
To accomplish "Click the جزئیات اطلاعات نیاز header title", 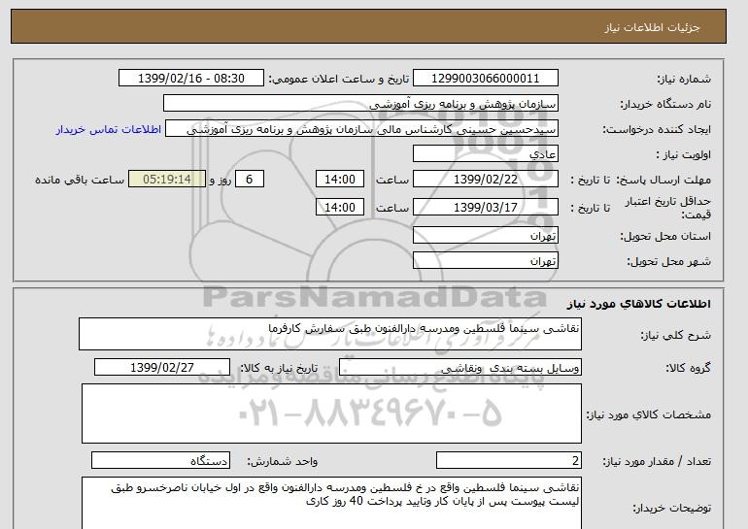I will pyautogui.click(x=652, y=27).
